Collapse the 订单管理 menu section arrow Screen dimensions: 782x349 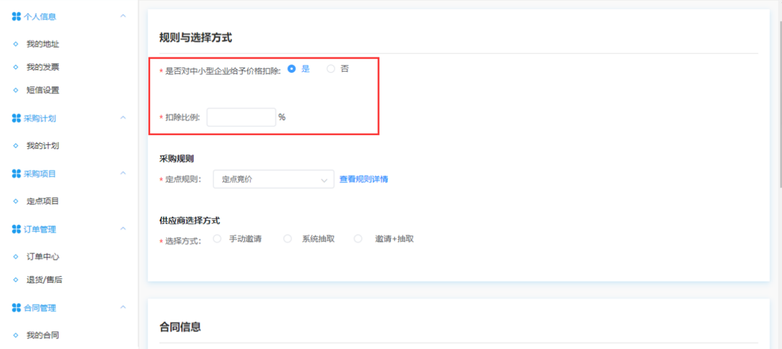tap(123, 229)
